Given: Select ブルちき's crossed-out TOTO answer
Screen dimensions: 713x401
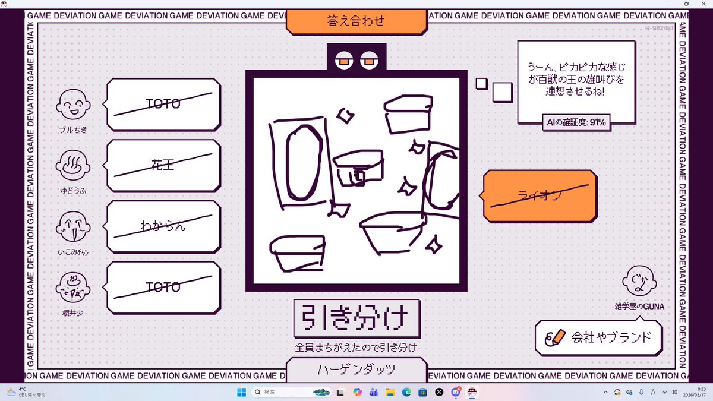Looking at the screenshot, I should point(163,104).
